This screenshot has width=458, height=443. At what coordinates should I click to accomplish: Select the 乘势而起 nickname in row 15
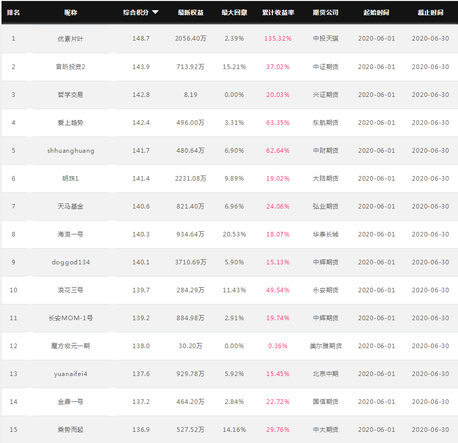71,430
